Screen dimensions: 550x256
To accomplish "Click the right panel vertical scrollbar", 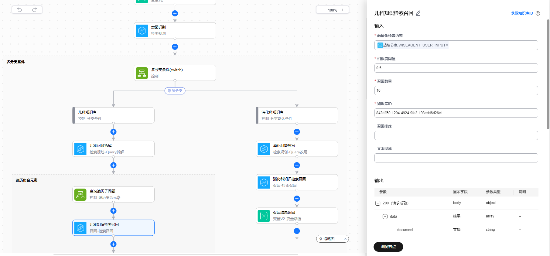I will coord(548,74).
